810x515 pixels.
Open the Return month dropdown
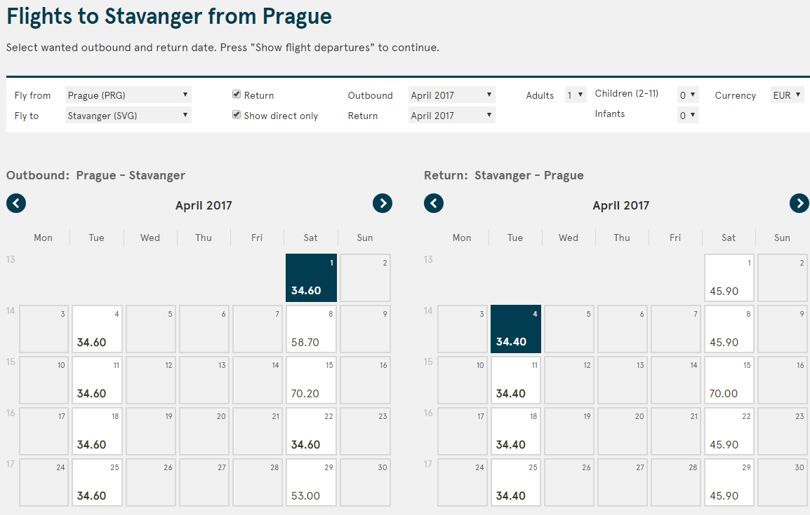pos(451,115)
